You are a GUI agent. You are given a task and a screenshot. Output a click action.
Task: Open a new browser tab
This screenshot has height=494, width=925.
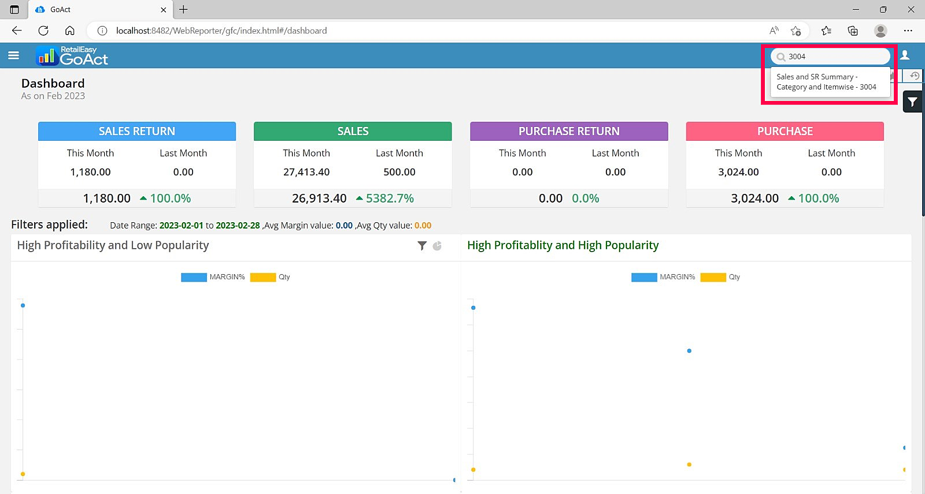[x=183, y=10]
